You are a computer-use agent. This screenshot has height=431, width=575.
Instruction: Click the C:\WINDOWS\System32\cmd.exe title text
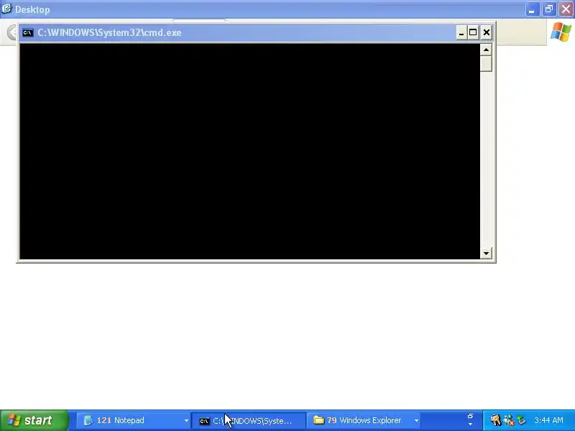(109, 32)
